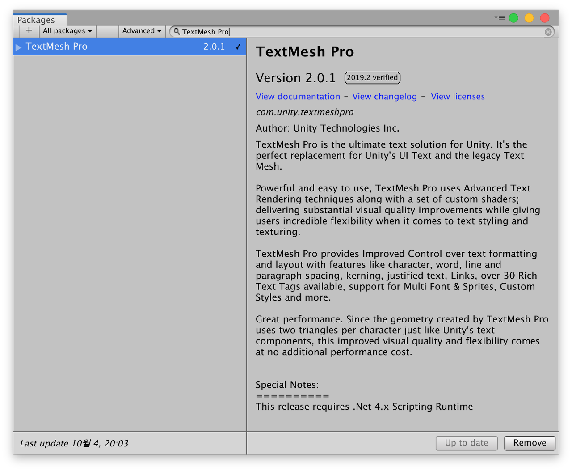Open the Advanced options dropdown
Image resolution: width=572 pixels, height=471 pixels.
142,31
